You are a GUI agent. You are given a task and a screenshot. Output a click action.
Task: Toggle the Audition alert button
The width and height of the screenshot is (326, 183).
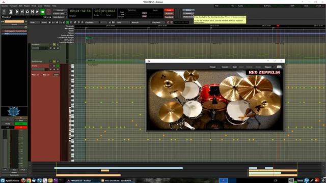coord(169,14)
